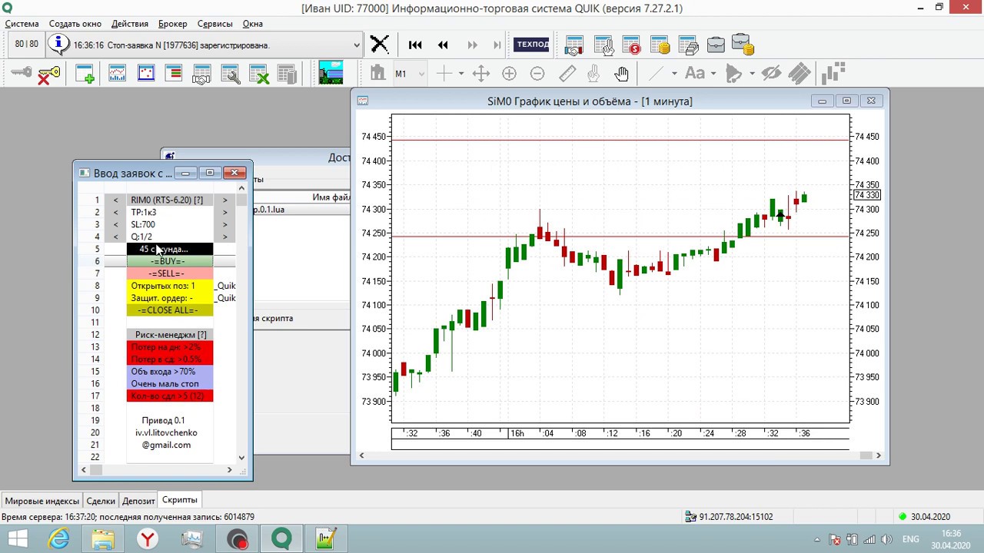984x553 pixels.
Task: Open the Сервисы menu
Action: pos(215,24)
